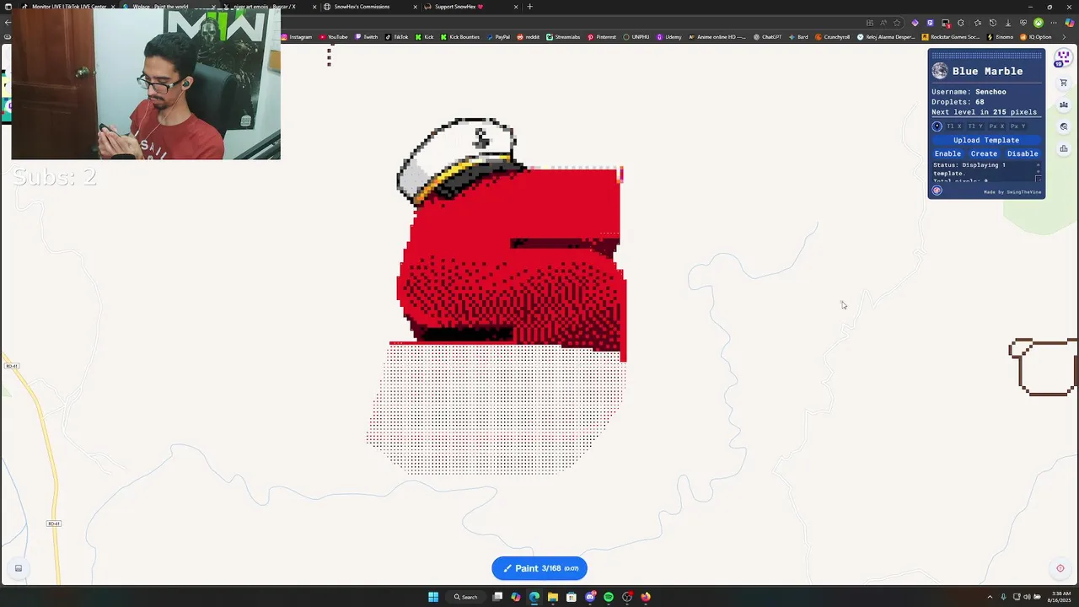Open the Pinterest bookmark
This screenshot has height=607, width=1079.
pyautogui.click(x=602, y=37)
